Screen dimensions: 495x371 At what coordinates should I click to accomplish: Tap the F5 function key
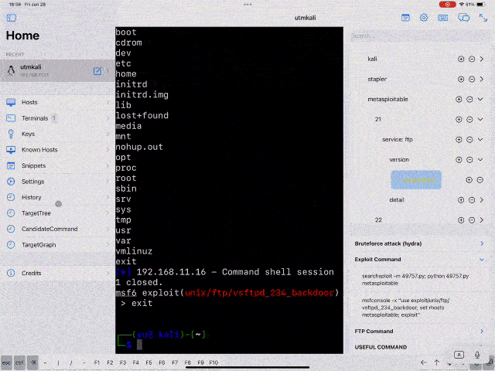(x=148, y=362)
